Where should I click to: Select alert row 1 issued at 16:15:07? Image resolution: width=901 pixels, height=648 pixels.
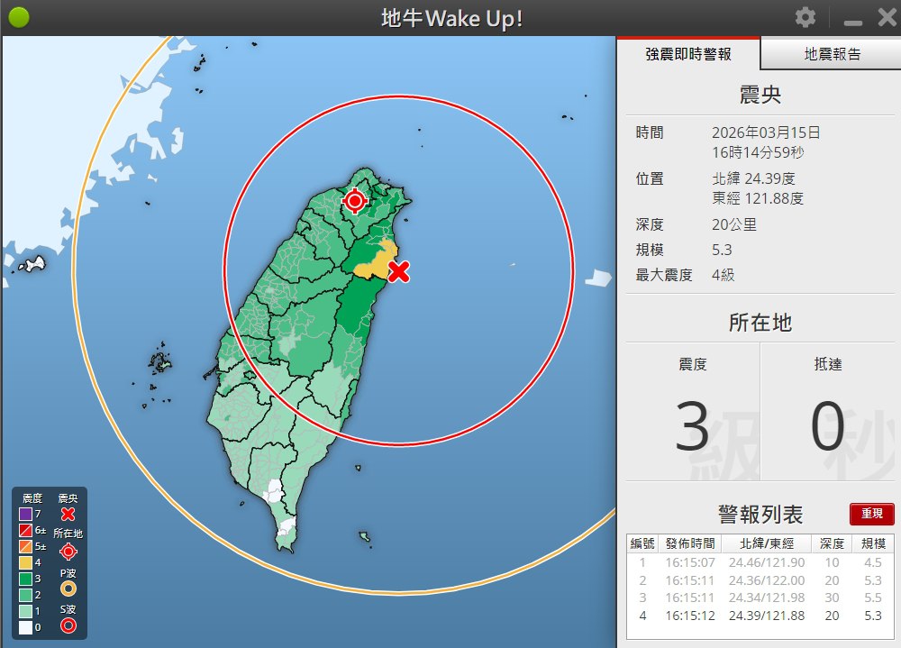pyautogui.click(x=760, y=562)
